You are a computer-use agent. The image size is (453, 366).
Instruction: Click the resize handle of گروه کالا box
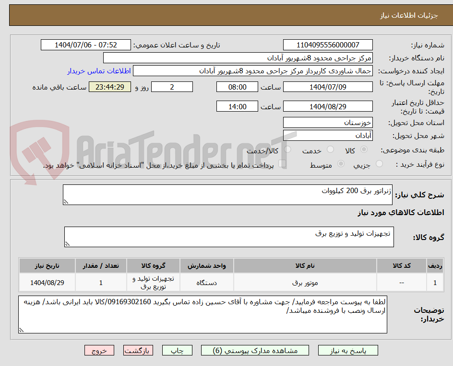point(67,244)
